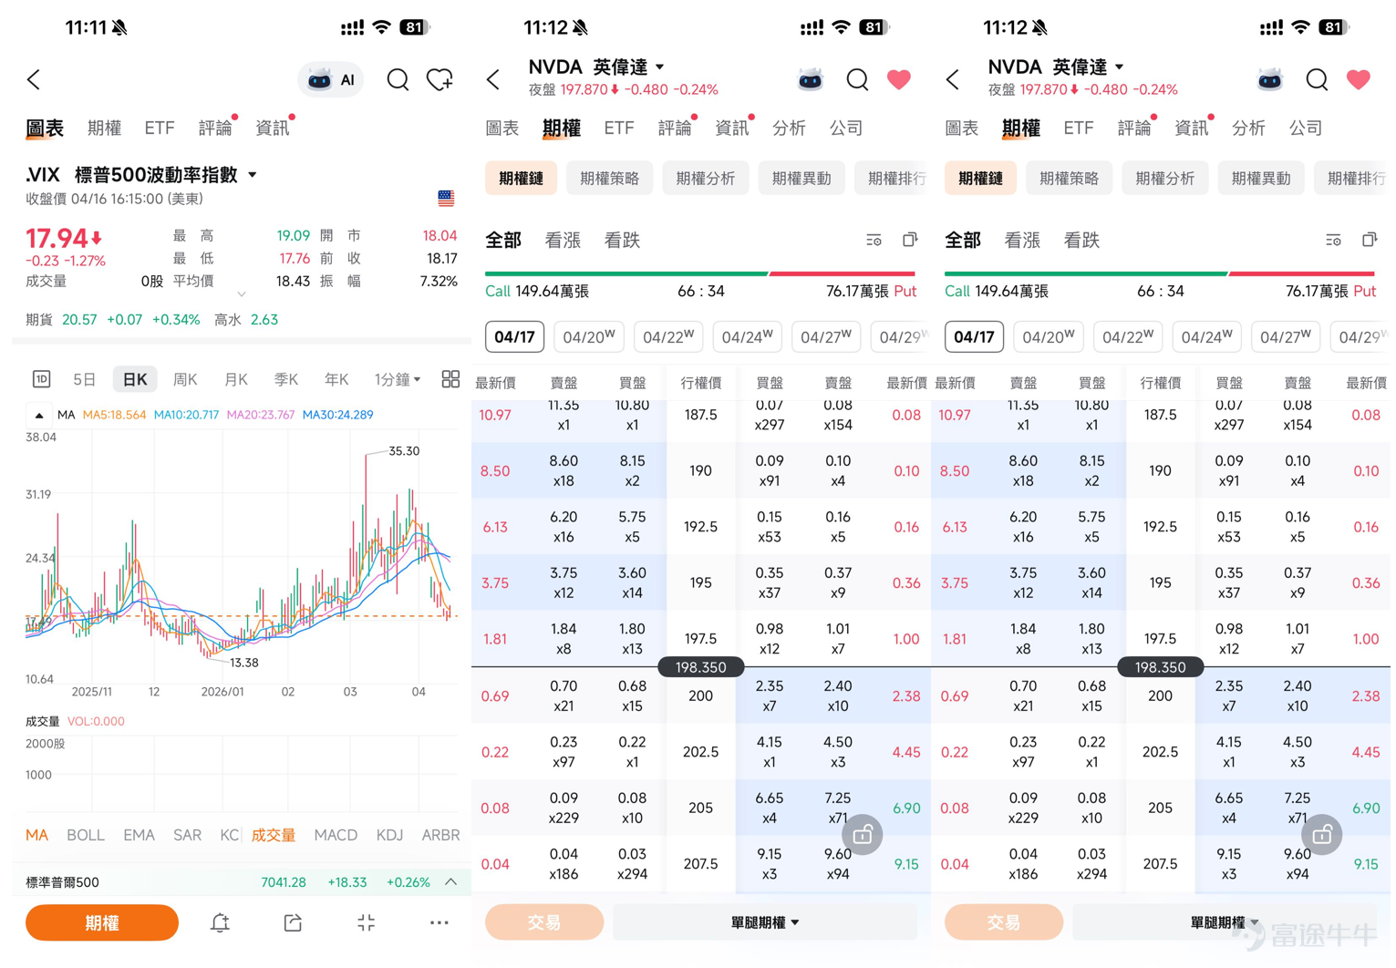Open the chart grid layout icon
The height and width of the screenshot is (968, 1396).
(450, 379)
